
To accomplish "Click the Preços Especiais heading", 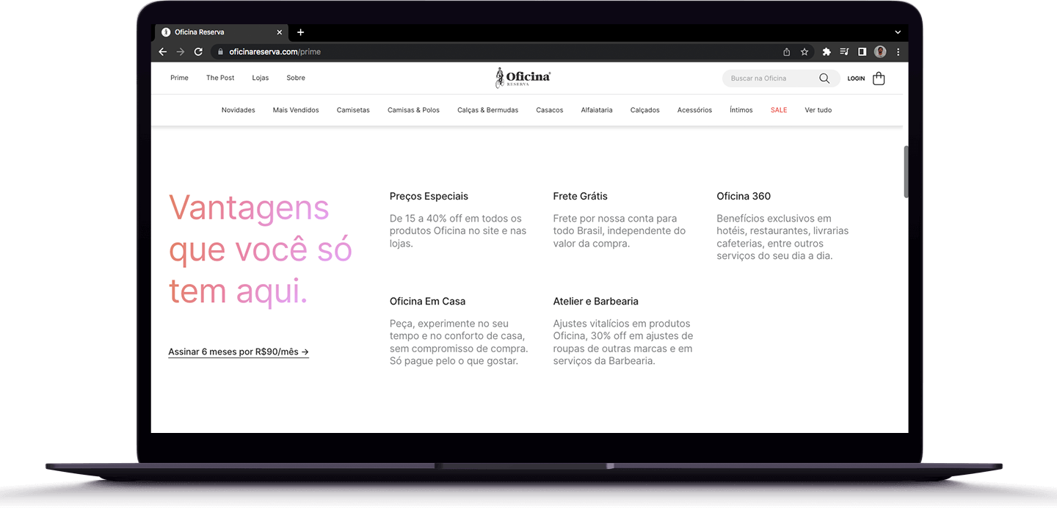I will [x=429, y=197].
